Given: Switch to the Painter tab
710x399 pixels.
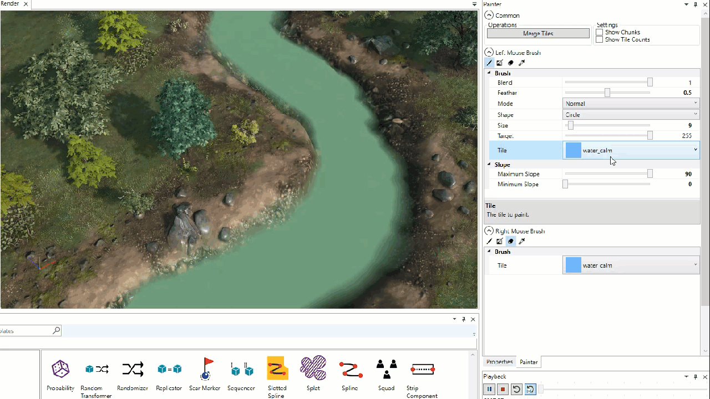Looking at the screenshot, I should click(529, 362).
